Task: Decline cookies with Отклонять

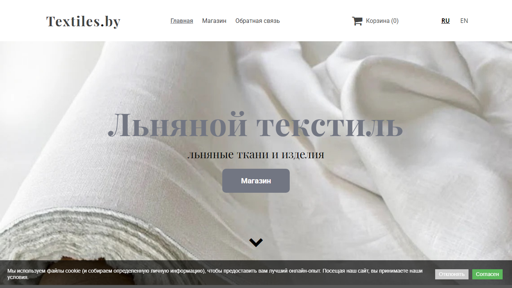Action: click(x=452, y=274)
